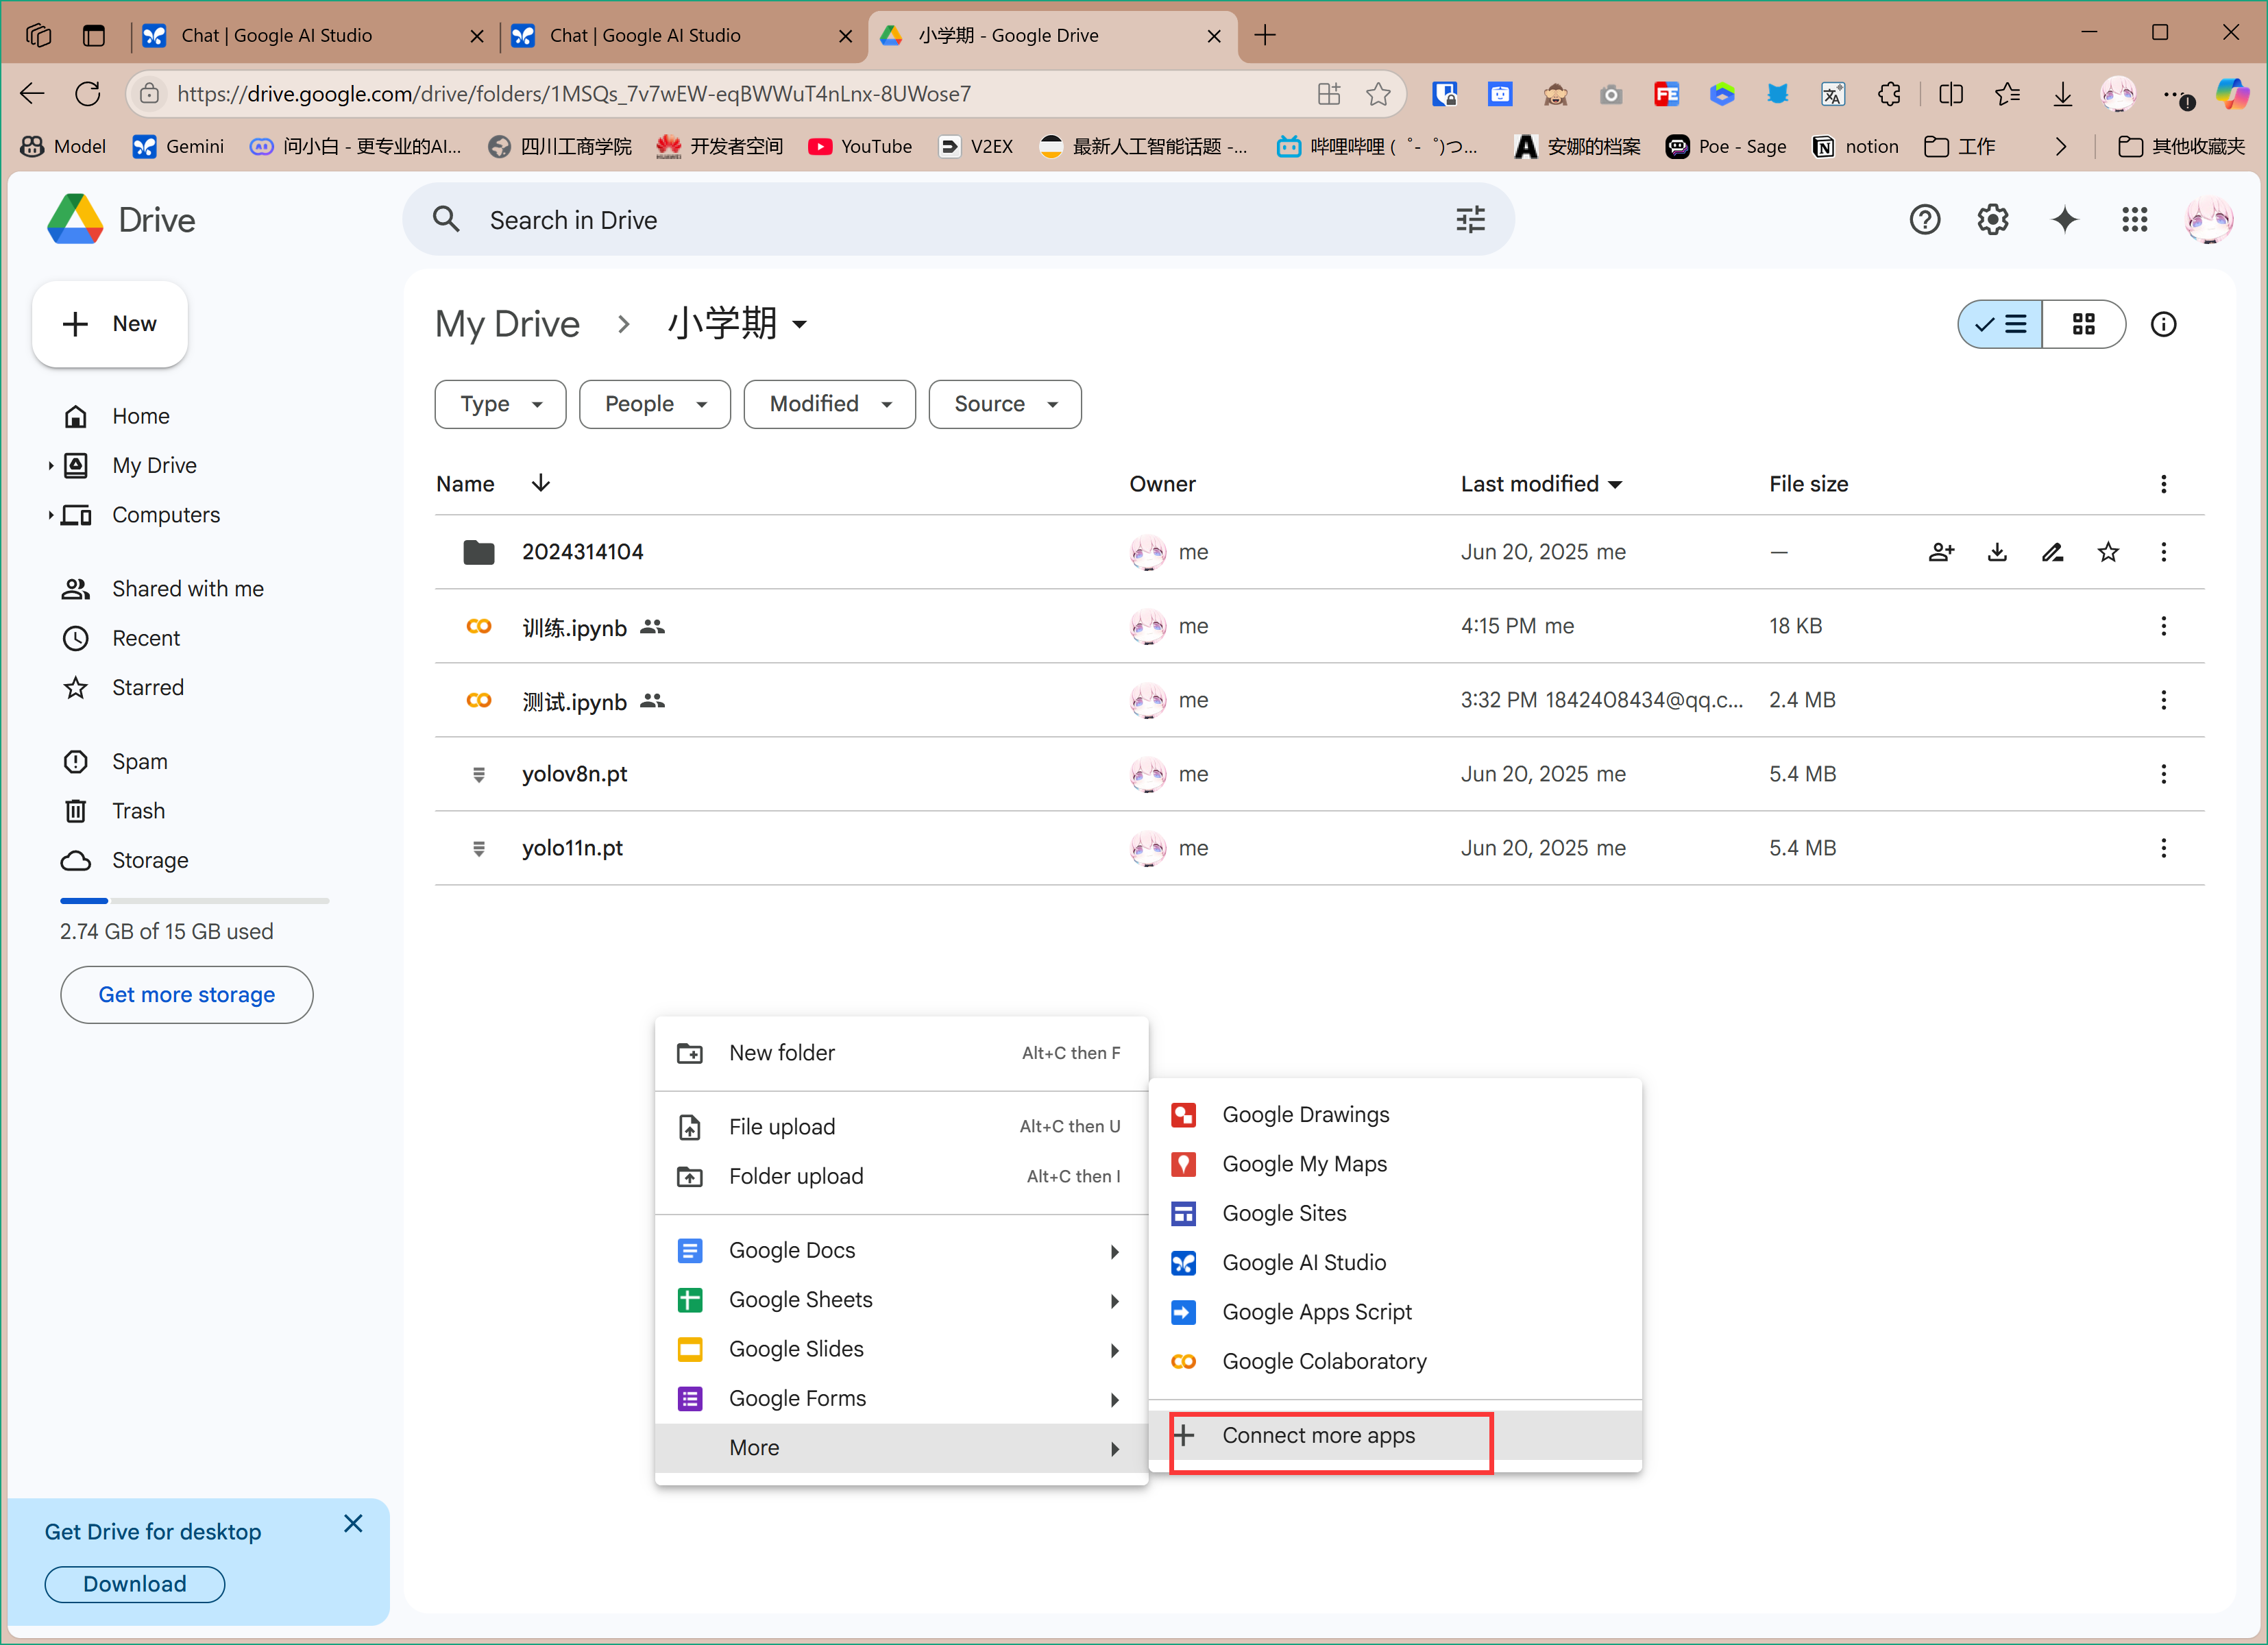This screenshot has width=2268, height=1645.
Task: Select Google Colaboratory
Action: tap(1395, 1361)
